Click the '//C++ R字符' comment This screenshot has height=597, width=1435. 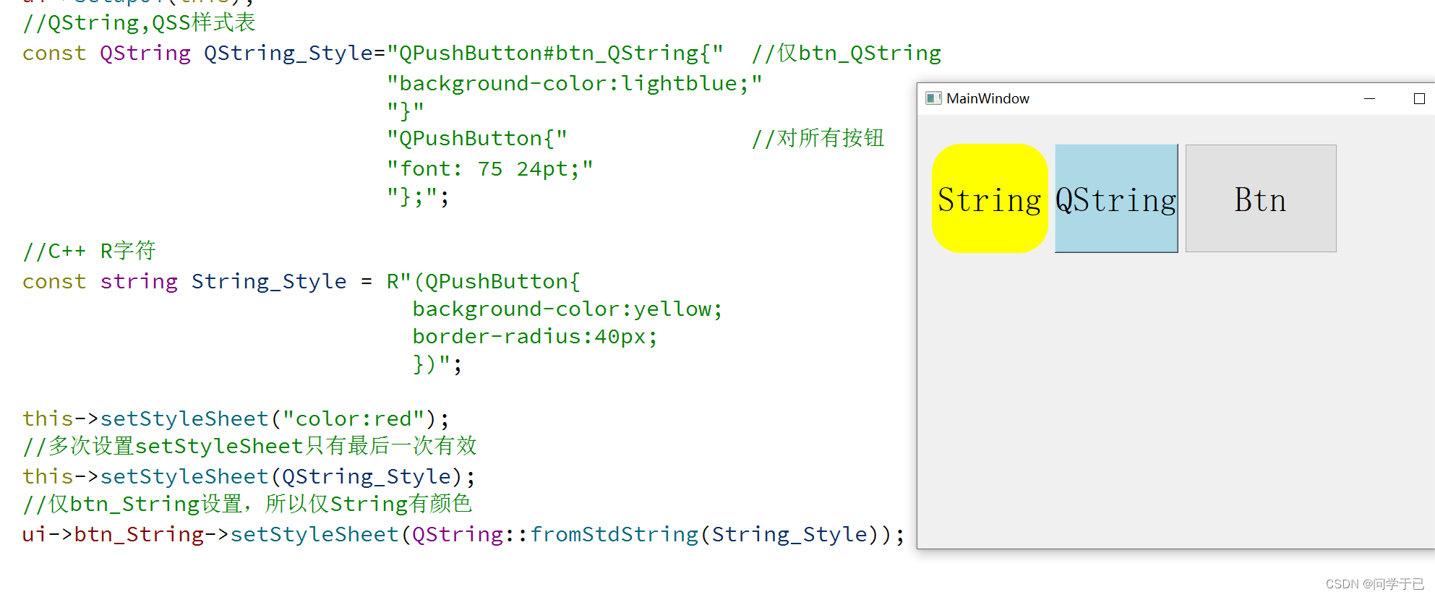(89, 251)
